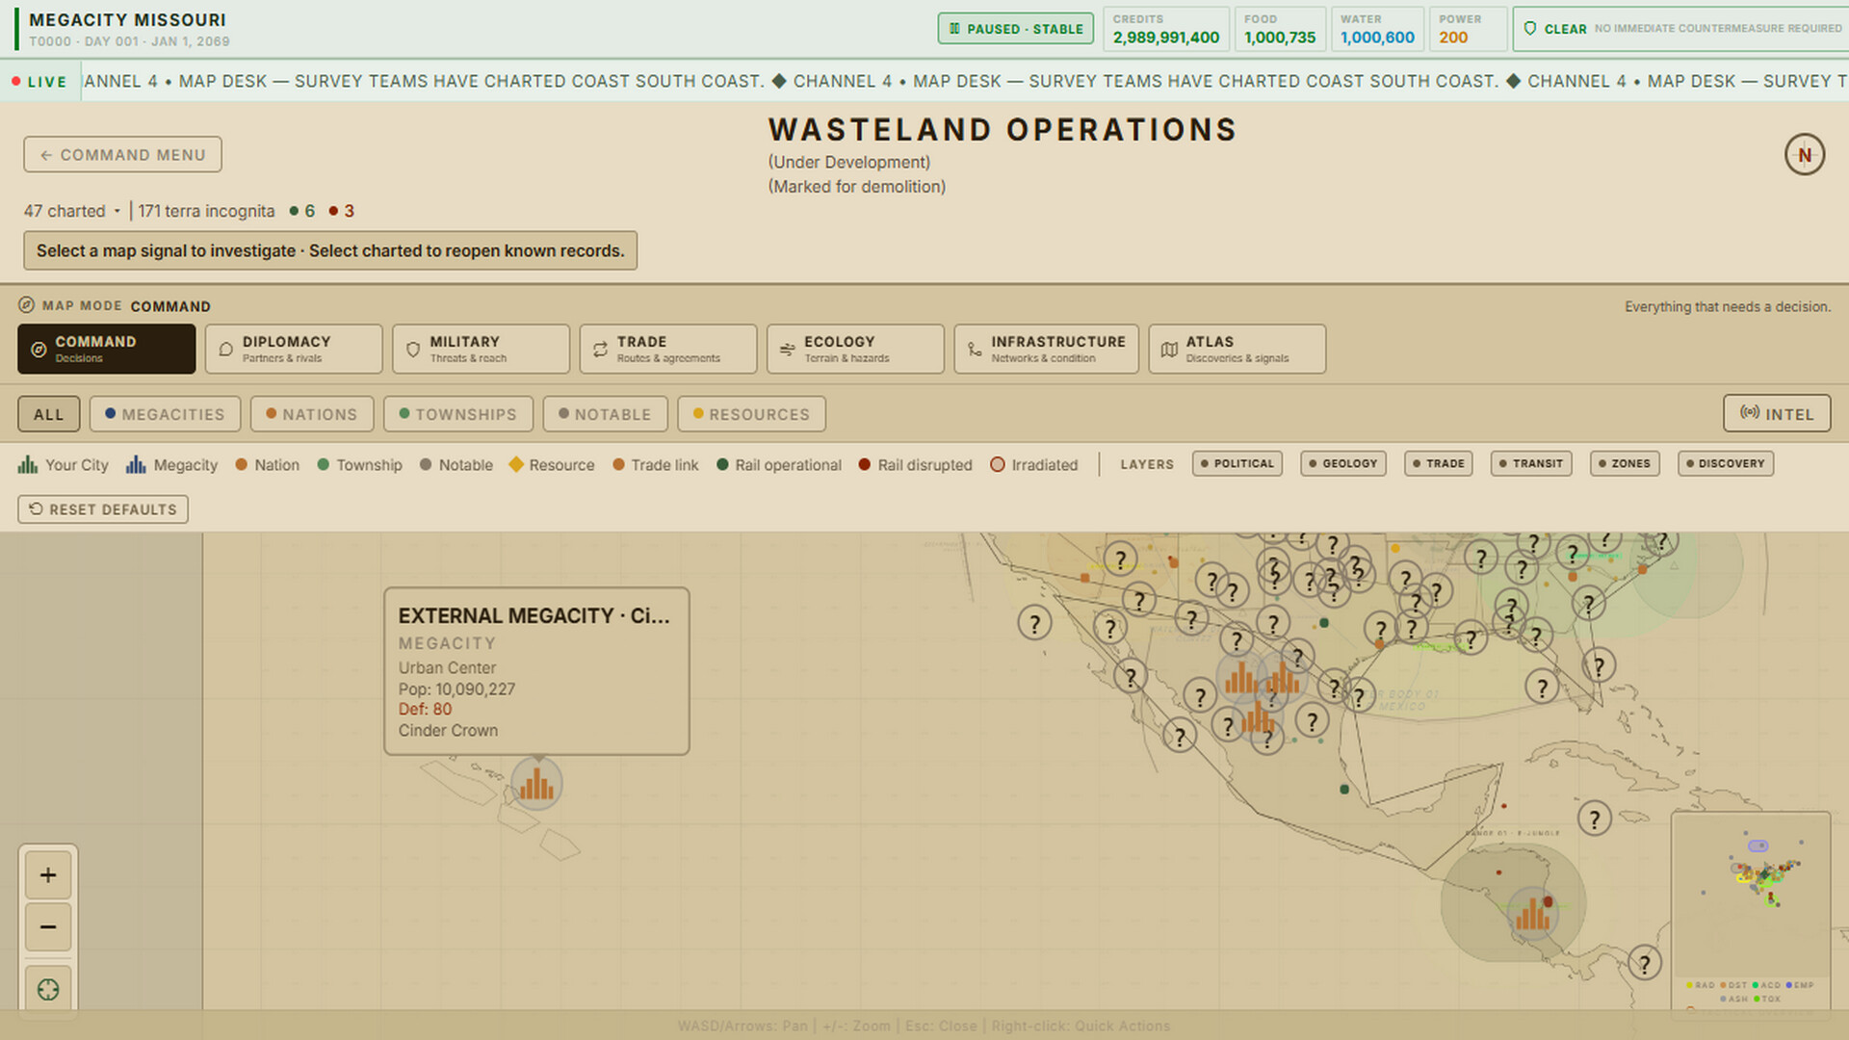Click the Your City legend icon
Image resolution: width=1849 pixels, height=1040 pixels.
[28, 465]
